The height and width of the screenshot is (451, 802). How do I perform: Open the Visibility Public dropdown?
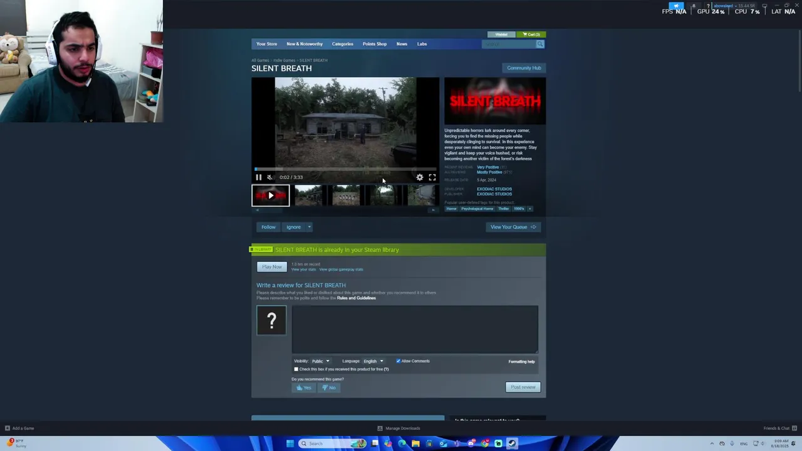[x=320, y=361]
